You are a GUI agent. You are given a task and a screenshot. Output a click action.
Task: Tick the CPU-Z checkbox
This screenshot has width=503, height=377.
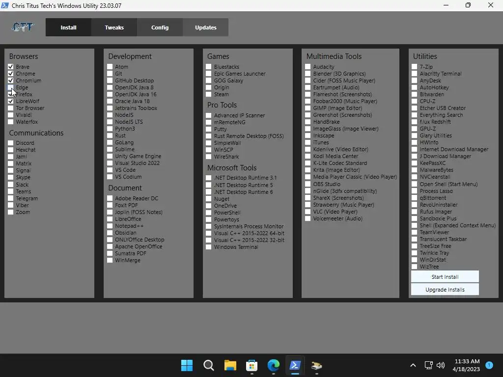pos(415,101)
